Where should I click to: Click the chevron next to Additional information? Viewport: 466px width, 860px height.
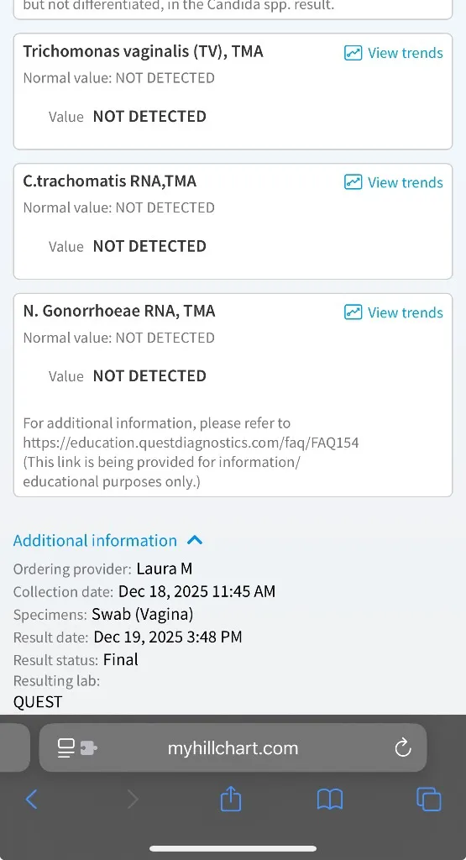pos(195,541)
